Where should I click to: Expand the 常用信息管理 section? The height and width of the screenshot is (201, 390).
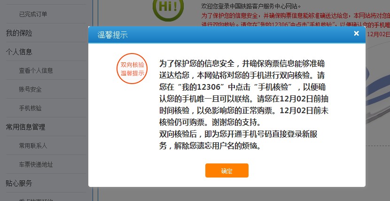pyautogui.click(x=25, y=127)
